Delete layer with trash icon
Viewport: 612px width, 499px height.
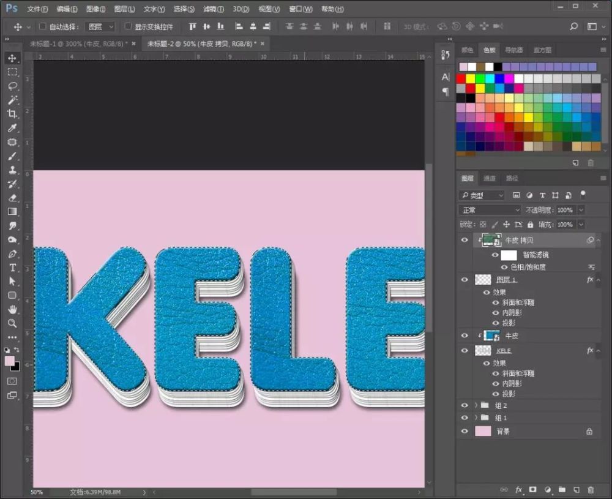[591, 490]
